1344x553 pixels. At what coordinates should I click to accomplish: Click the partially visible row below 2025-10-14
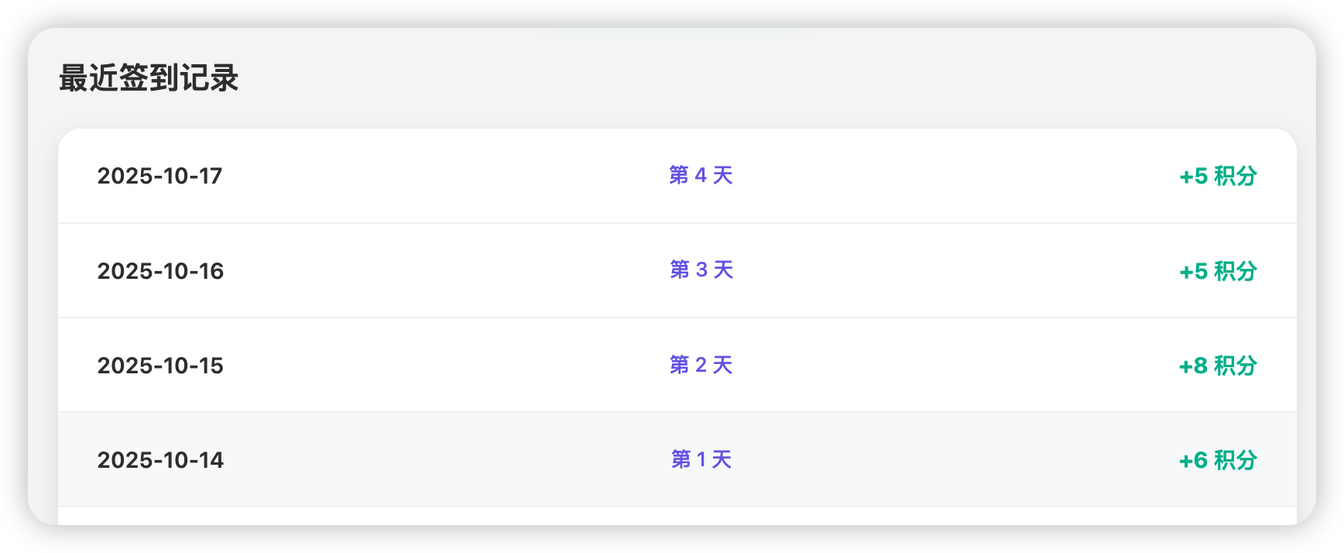[677, 517]
